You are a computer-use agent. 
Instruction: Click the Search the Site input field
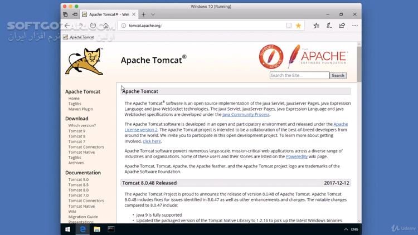(299, 75)
